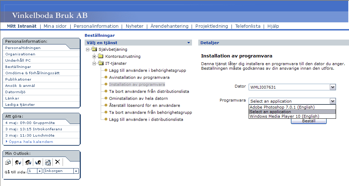Open Omdöme & förhållningssätt sidebar link
The width and height of the screenshot is (349, 186).
pyautogui.click(x=33, y=73)
